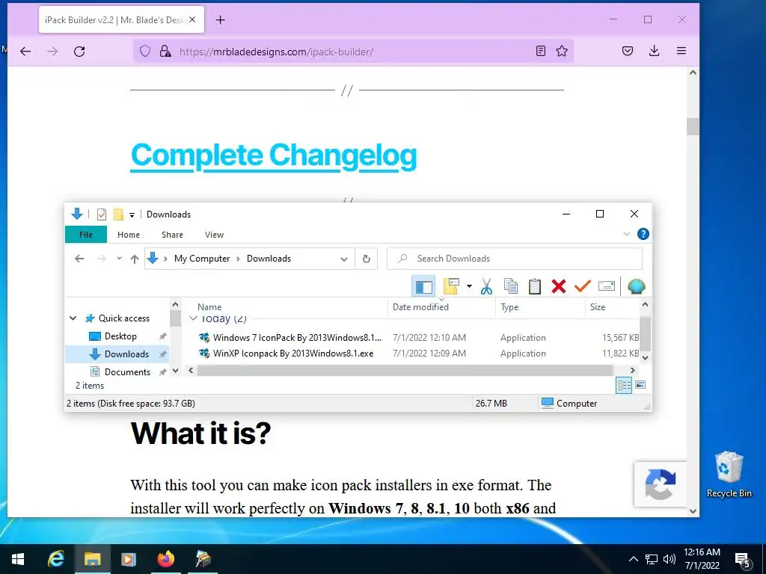Click the horizontal scrollbar in file list
This screenshot has width=766, height=574.
[405, 371]
